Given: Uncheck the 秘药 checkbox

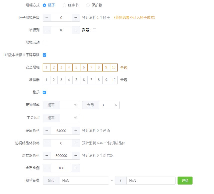Looking at the screenshot, I should (x=44, y=92).
